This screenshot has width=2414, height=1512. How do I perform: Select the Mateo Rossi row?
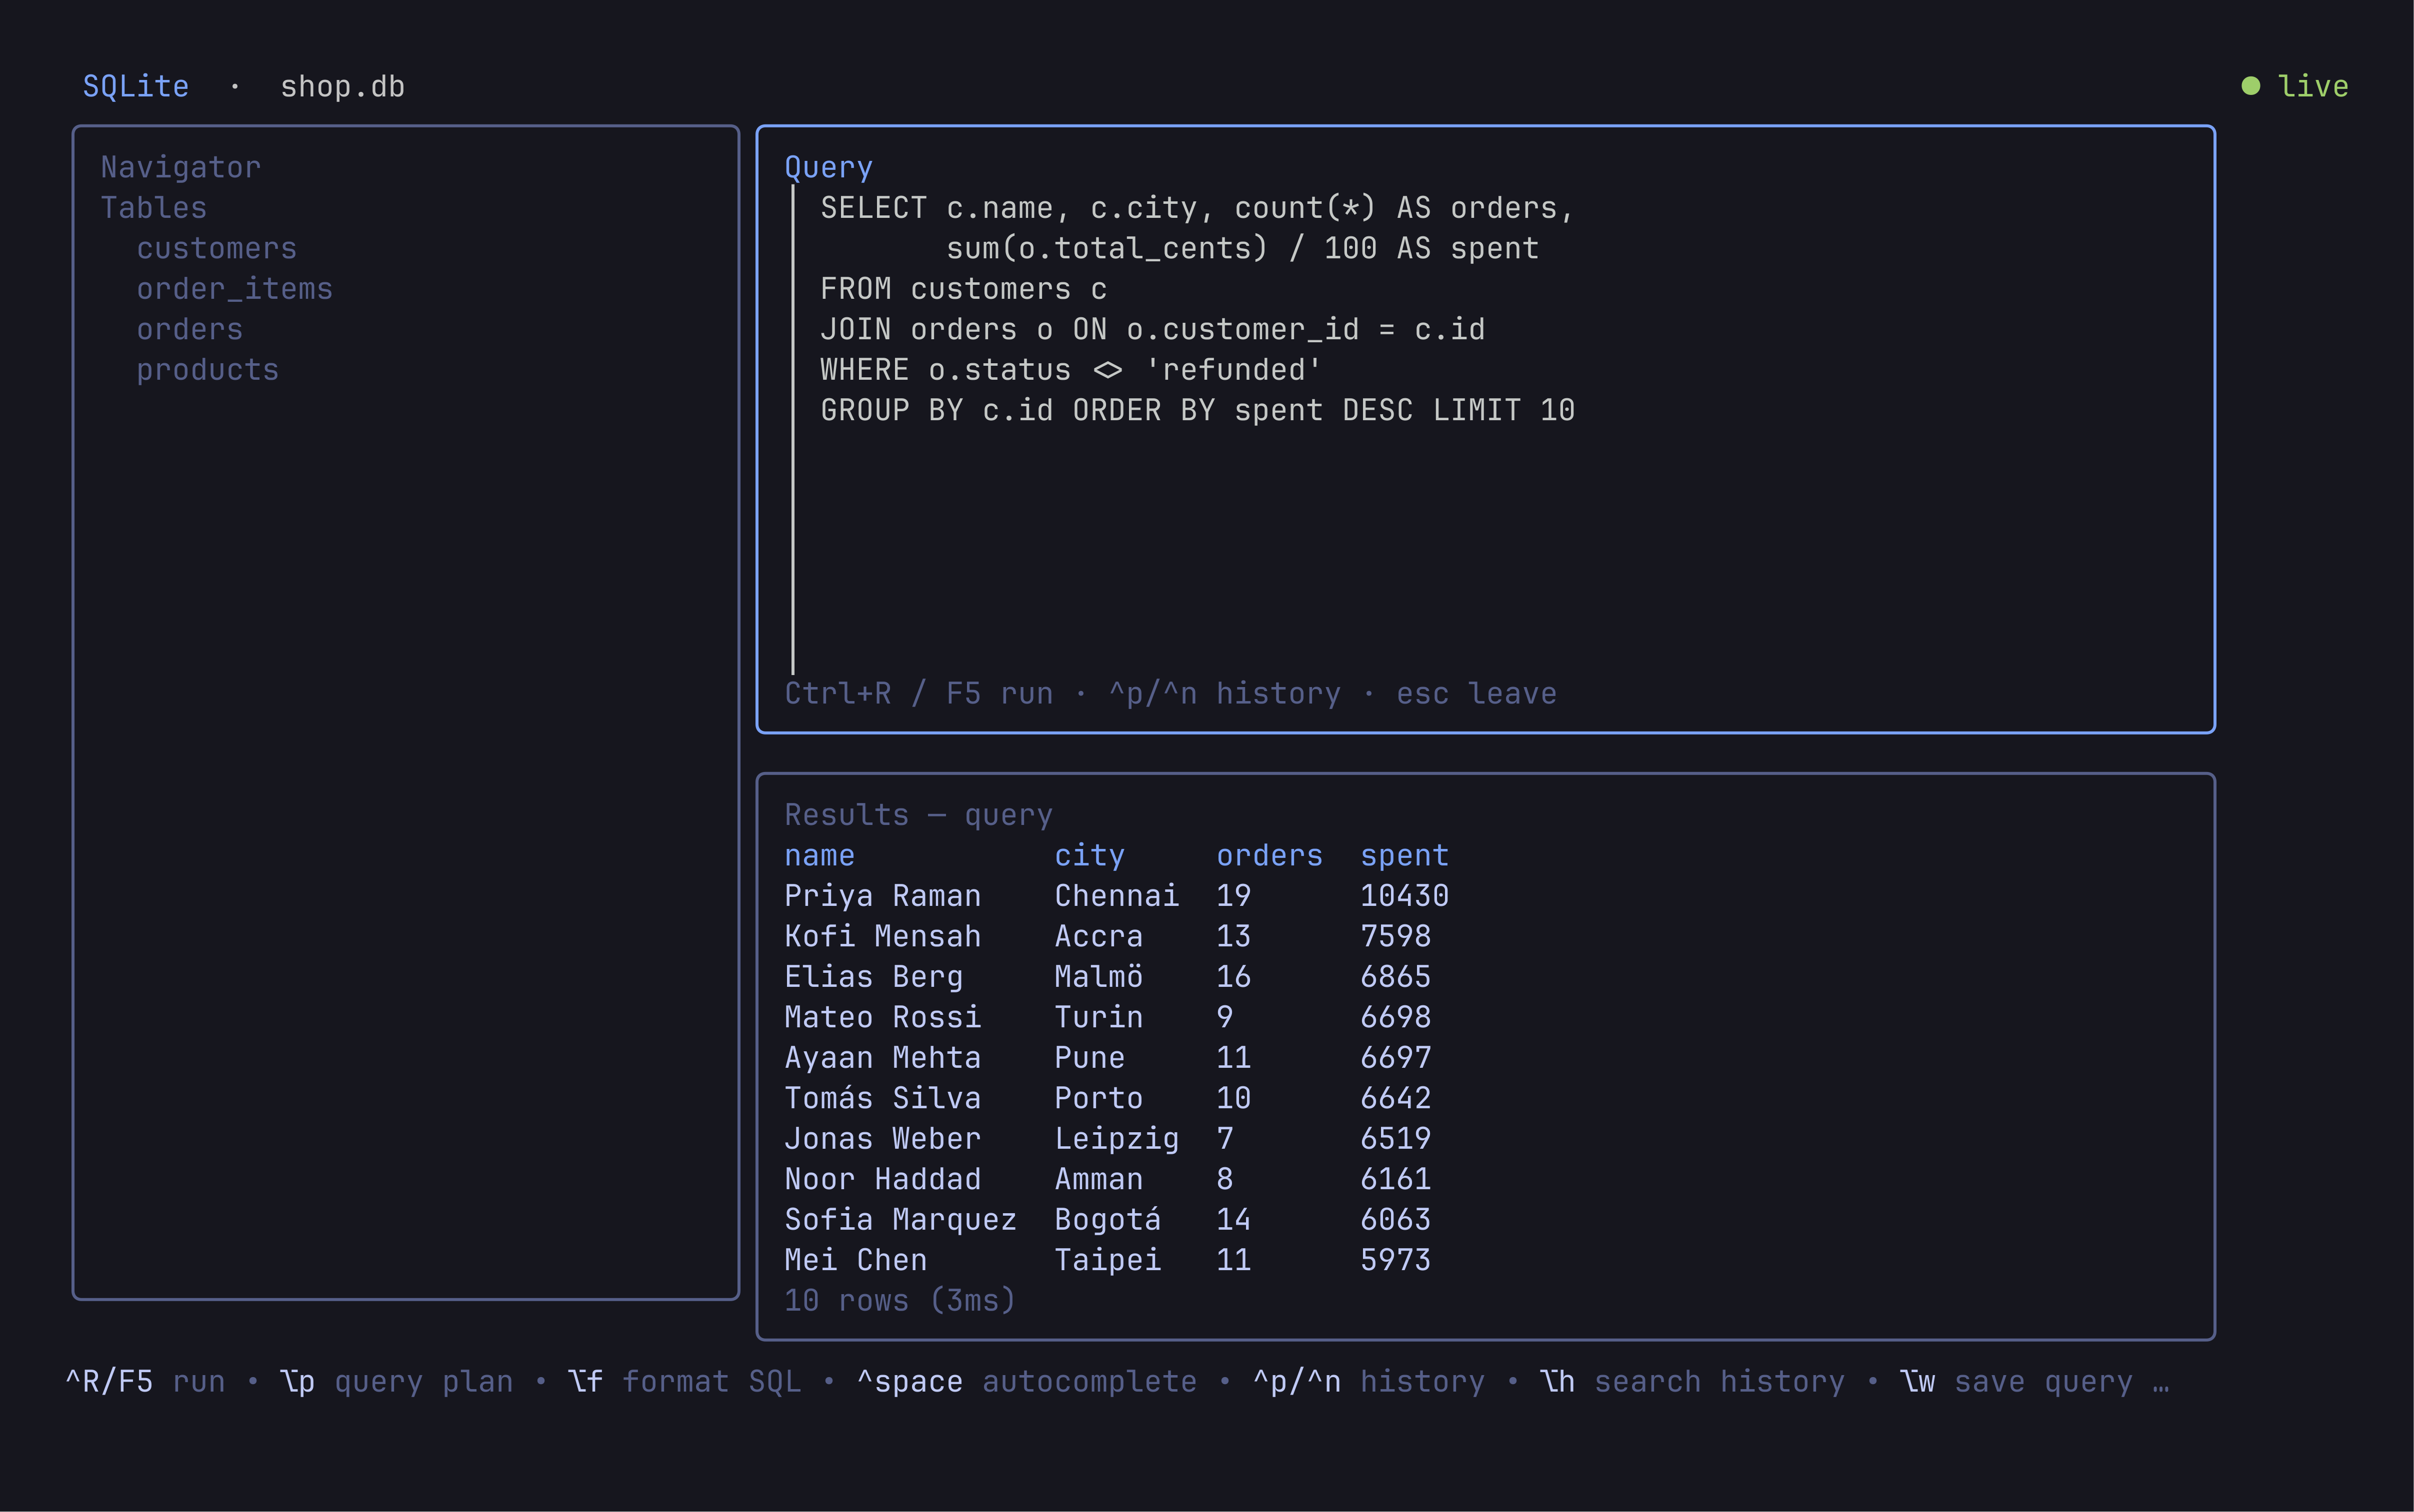[1107, 1018]
